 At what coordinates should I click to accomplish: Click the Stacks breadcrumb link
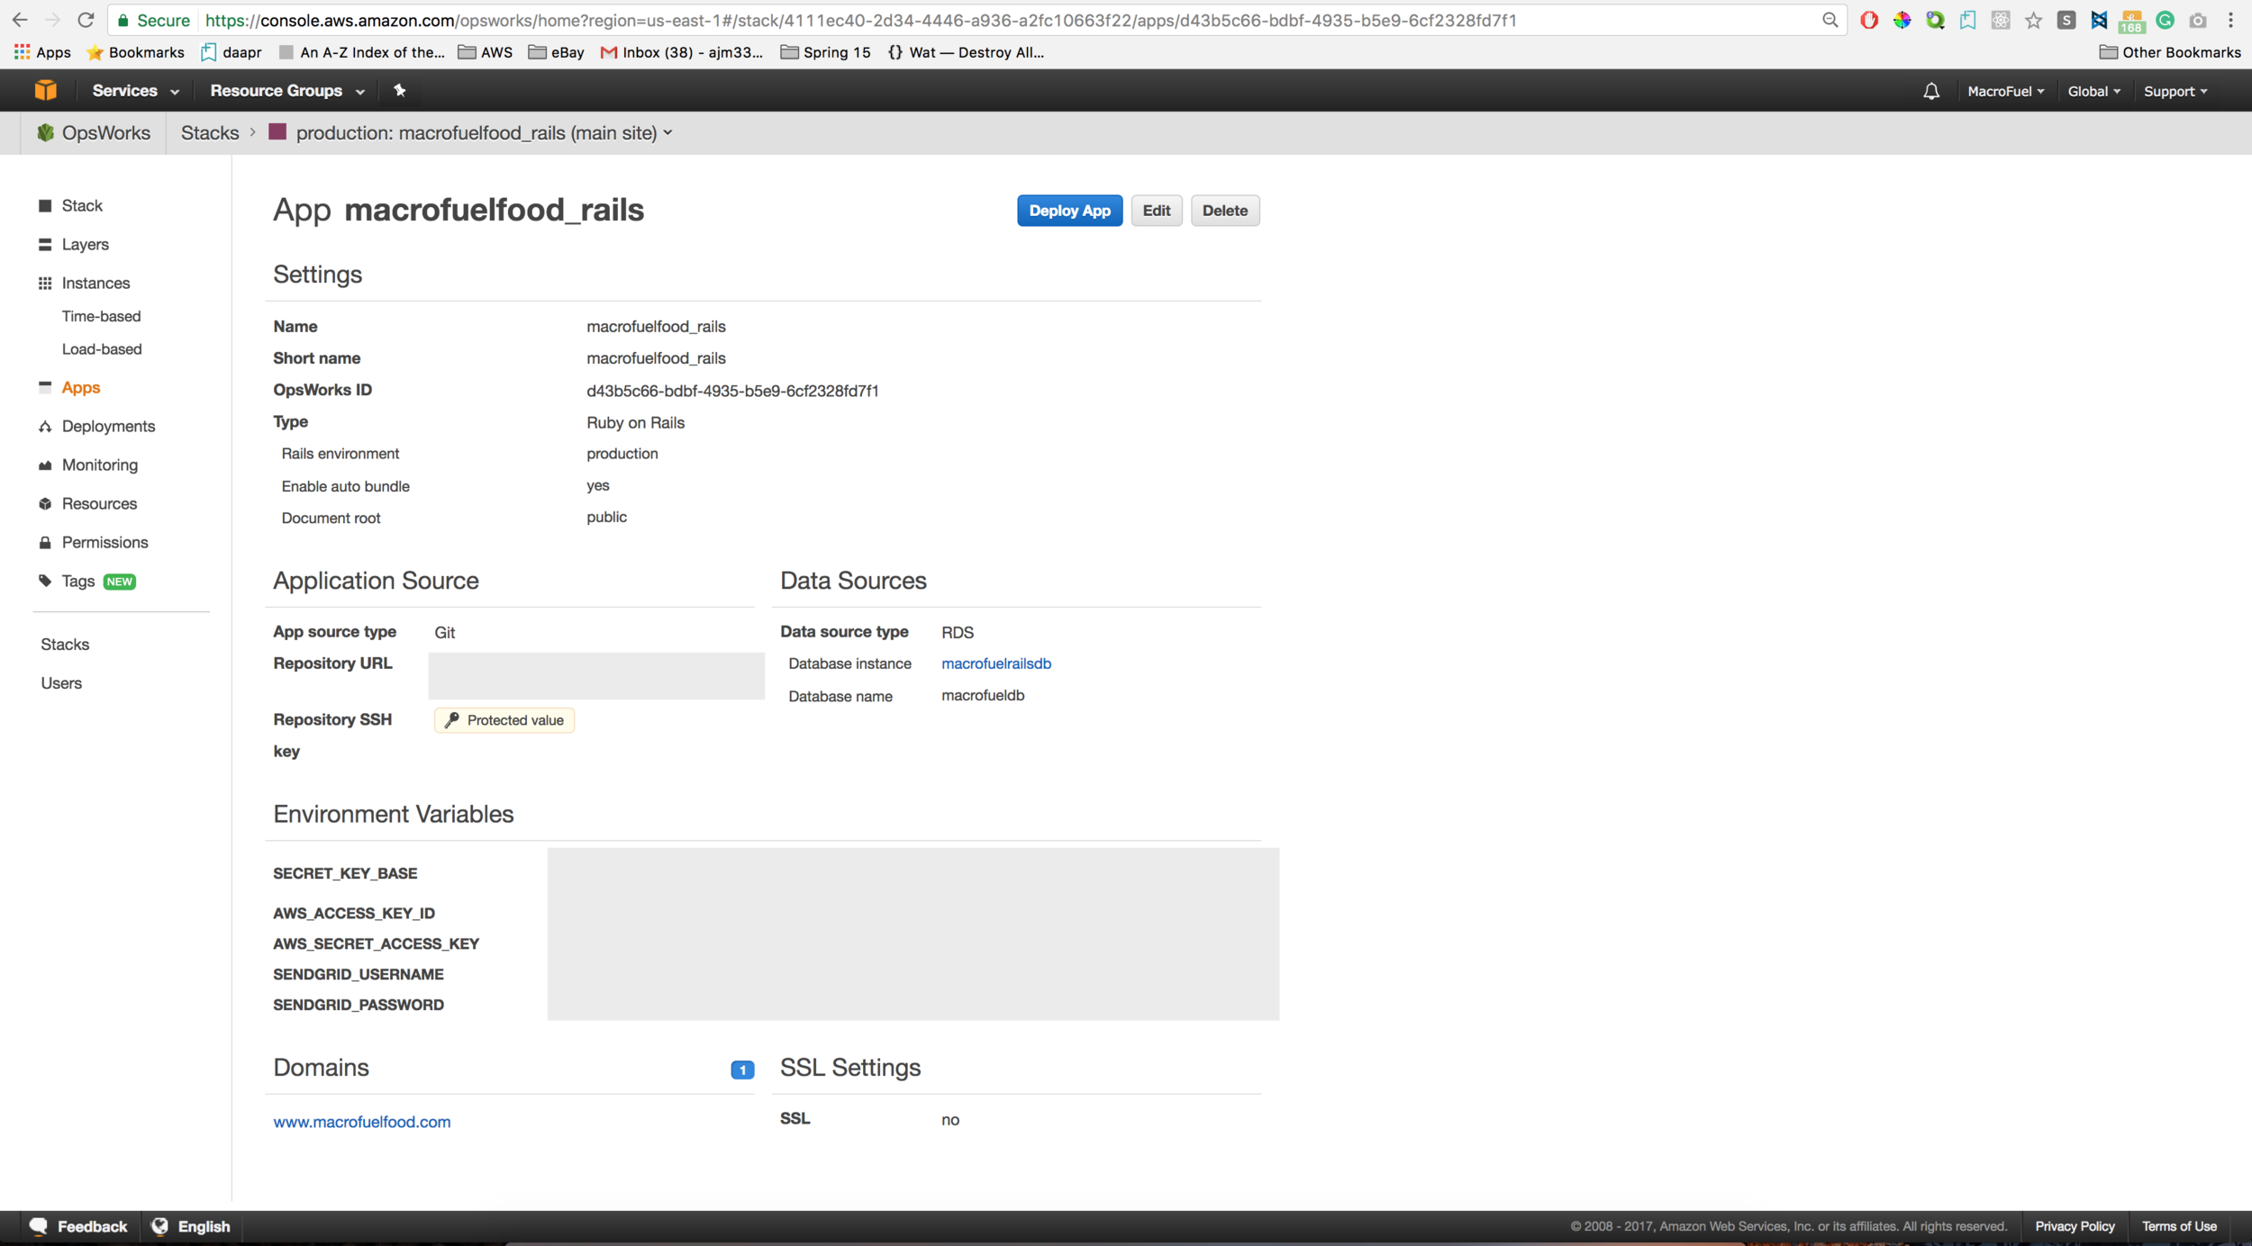pyautogui.click(x=210, y=132)
